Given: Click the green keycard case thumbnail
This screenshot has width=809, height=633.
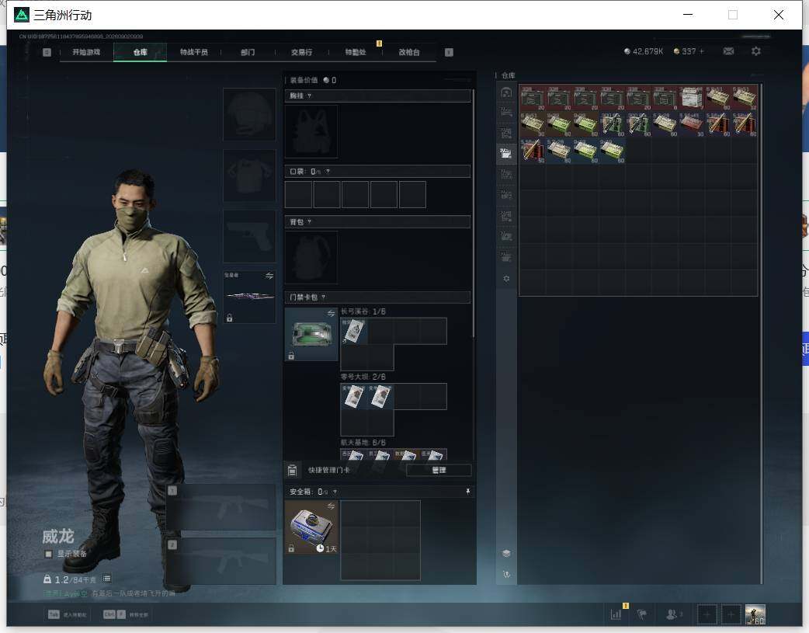Looking at the screenshot, I should click(x=311, y=334).
